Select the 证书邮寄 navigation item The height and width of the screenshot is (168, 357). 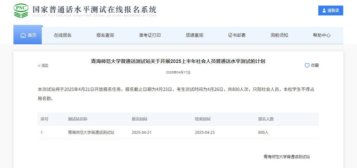[237, 35]
